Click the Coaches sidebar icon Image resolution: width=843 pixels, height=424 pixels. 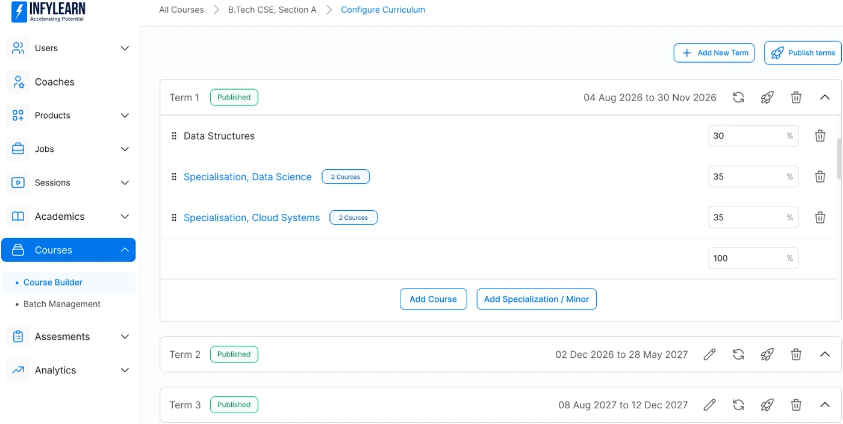point(18,82)
